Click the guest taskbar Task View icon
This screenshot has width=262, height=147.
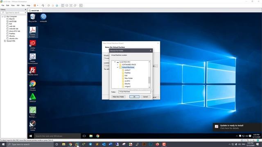84,136
